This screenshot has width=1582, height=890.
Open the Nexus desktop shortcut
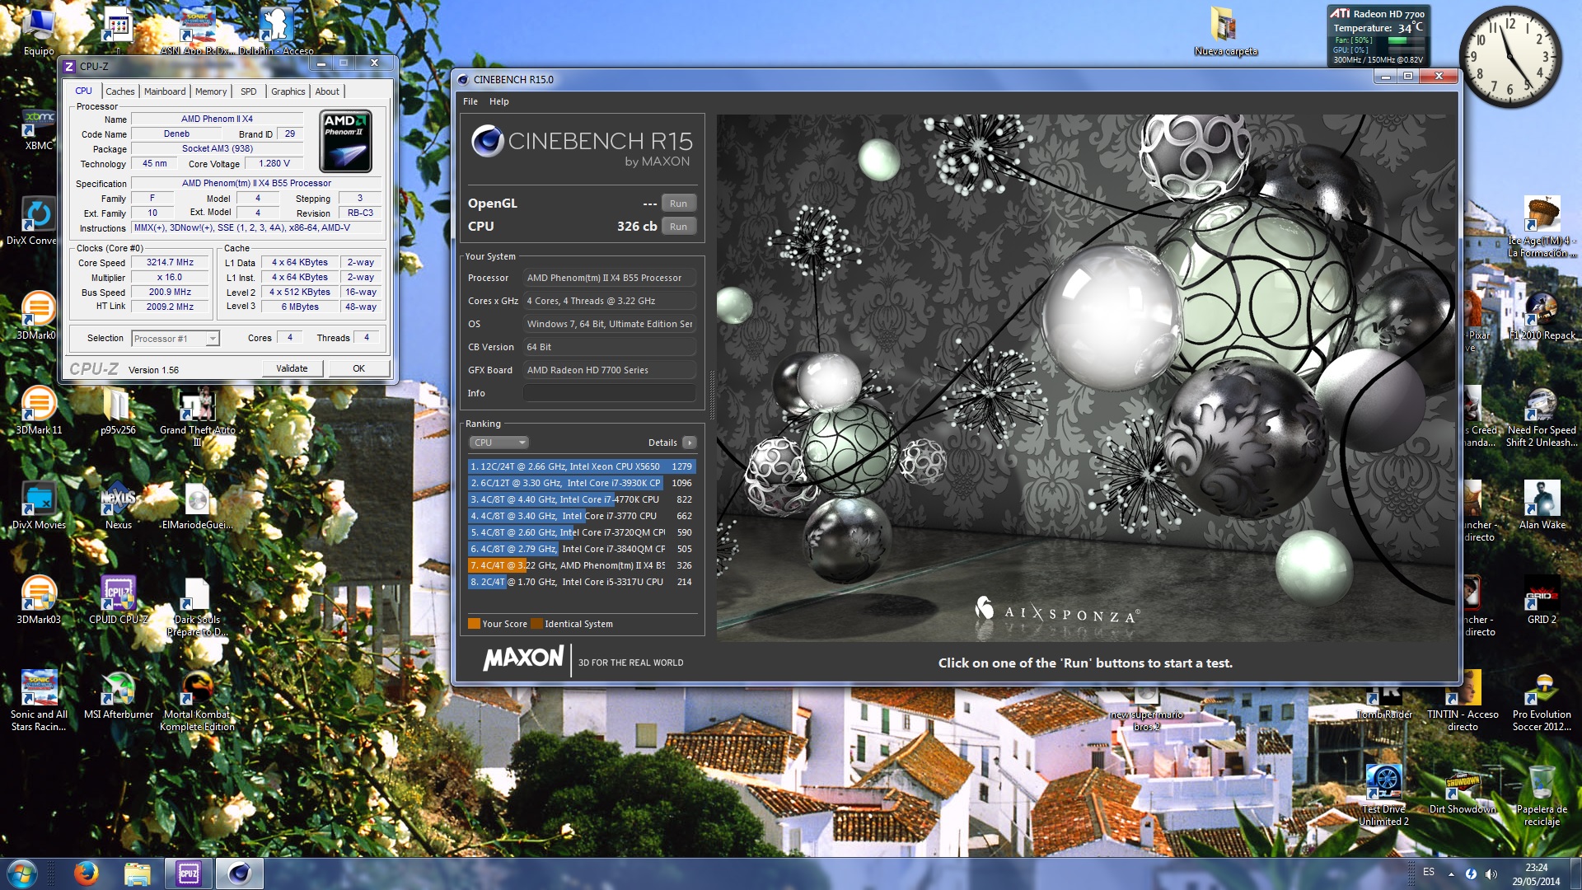coord(119,500)
